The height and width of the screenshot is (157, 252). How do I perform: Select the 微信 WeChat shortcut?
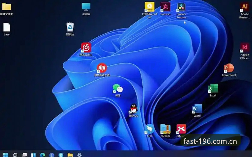[x=118, y=88]
